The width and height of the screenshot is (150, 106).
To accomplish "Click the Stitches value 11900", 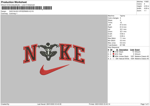I will (146, 2).
